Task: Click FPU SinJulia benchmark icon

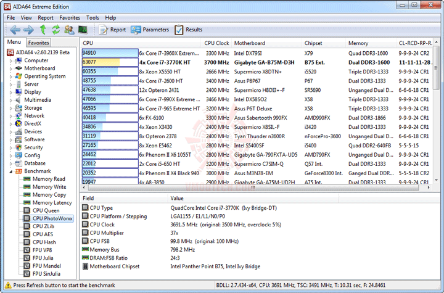Action: click(x=27, y=274)
